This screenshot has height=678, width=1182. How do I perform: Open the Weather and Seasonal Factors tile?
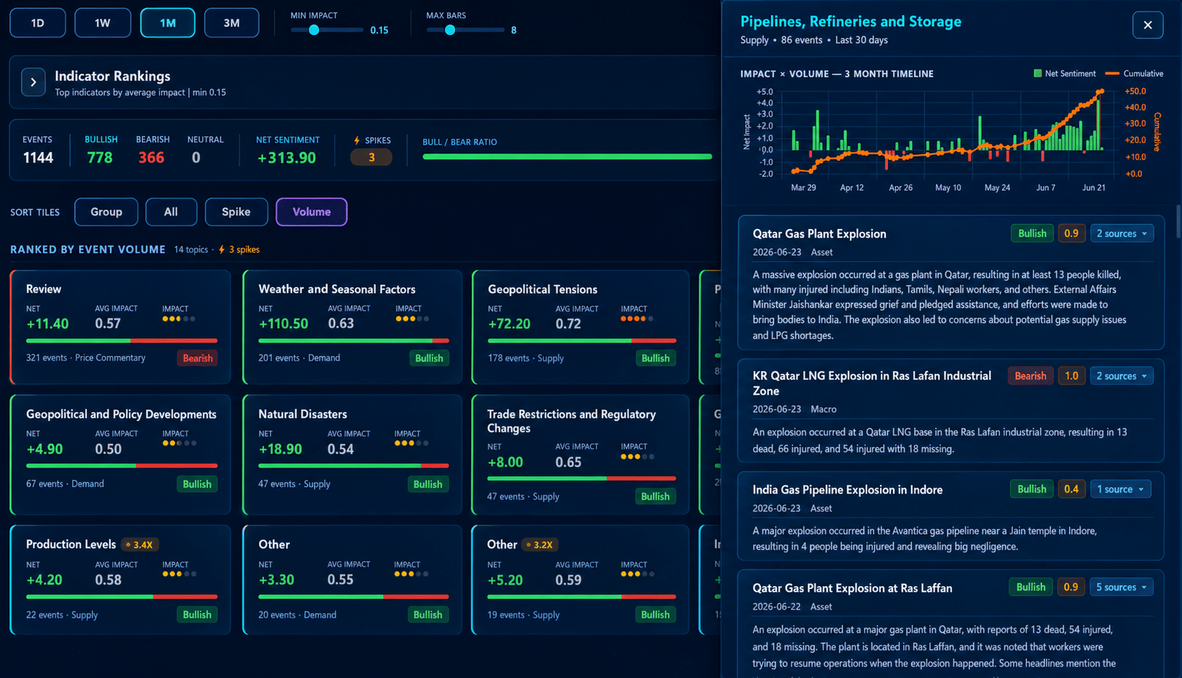pyautogui.click(x=352, y=327)
